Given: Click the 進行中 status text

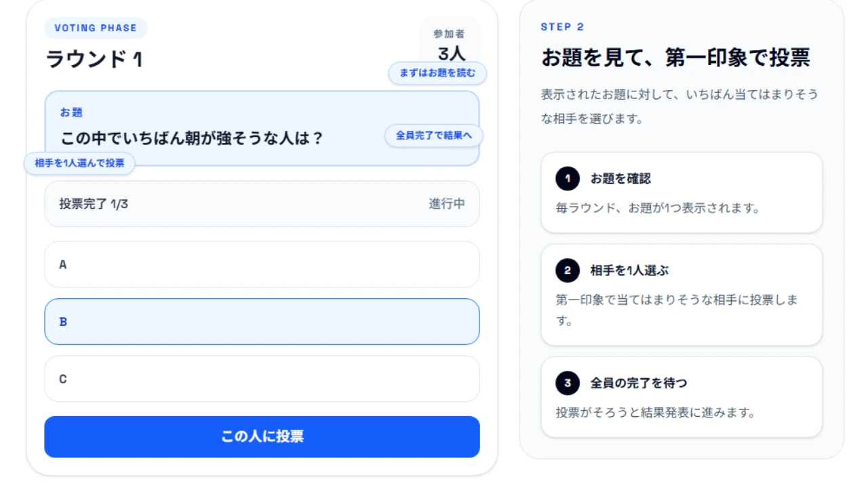Looking at the screenshot, I should pyautogui.click(x=447, y=204).
